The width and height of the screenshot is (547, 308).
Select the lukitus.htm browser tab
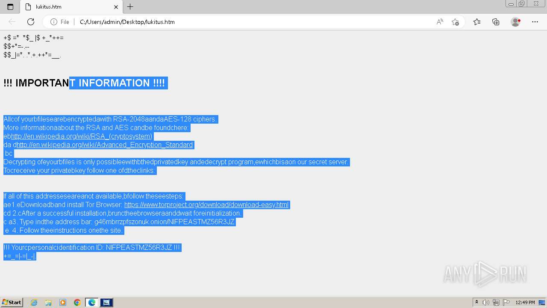coord(71,7)
